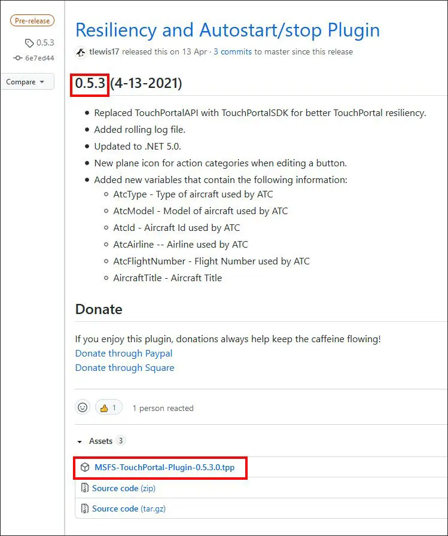This screenshot has width=448, height=536.
Task: Collapse the Assets section triangle
Action: tap(80, 441)
